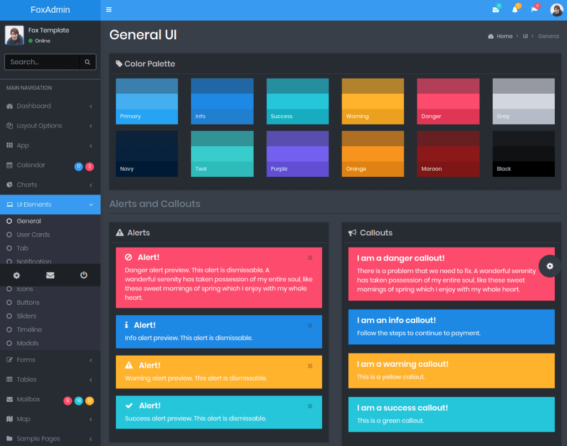This screenshot has height=446, width=567.
Task: Navigate Home via the breadcrumb link
Action: pyautogui.click(x=502, y=35)
